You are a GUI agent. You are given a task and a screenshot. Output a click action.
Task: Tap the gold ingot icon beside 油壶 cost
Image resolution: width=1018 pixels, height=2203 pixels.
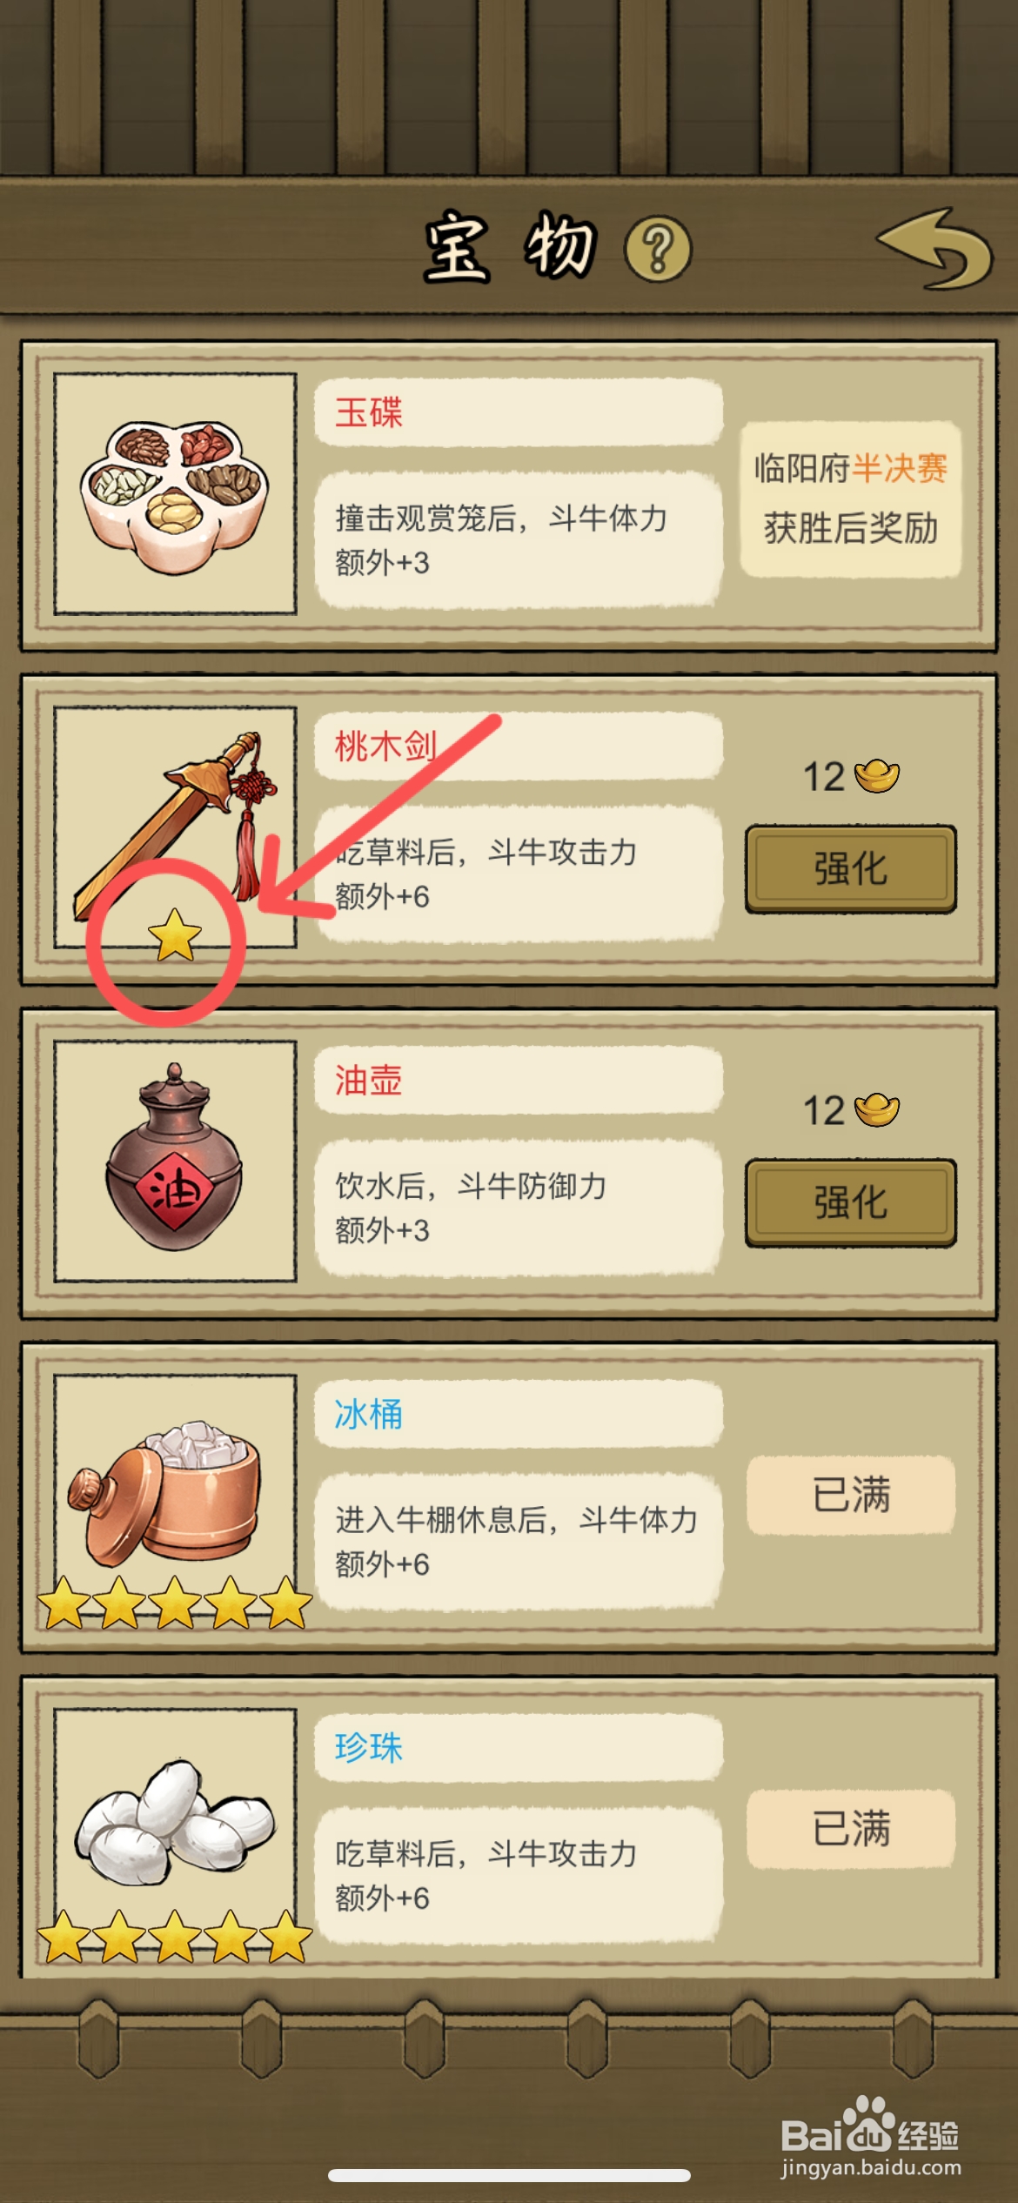[877, 1109]
